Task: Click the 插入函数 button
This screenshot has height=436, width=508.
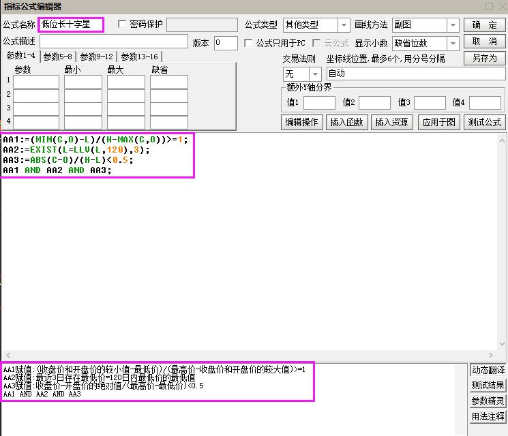Action: tap(347, 123)
